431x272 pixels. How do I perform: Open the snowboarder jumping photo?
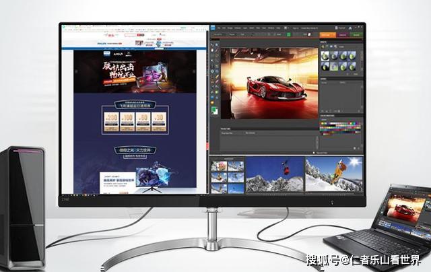click(x=334, y=174)
